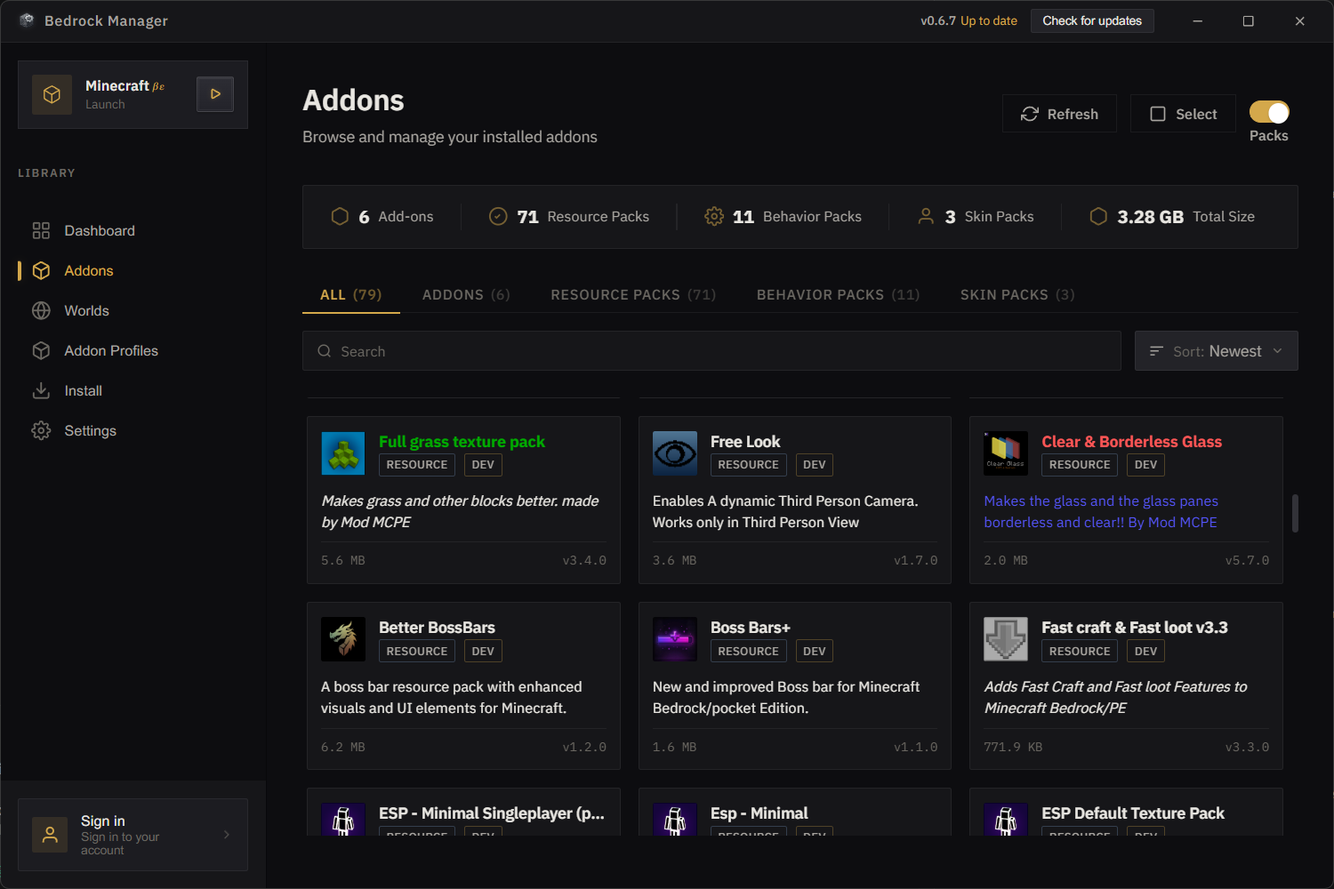Click the Add-ons hexagon counter icon
The height and width of the screenshot is (889, 1334).
340,216
